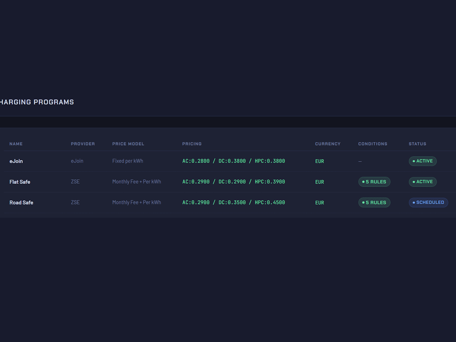
Task: Select the Road Safe program name
Action: coord(21,203)
